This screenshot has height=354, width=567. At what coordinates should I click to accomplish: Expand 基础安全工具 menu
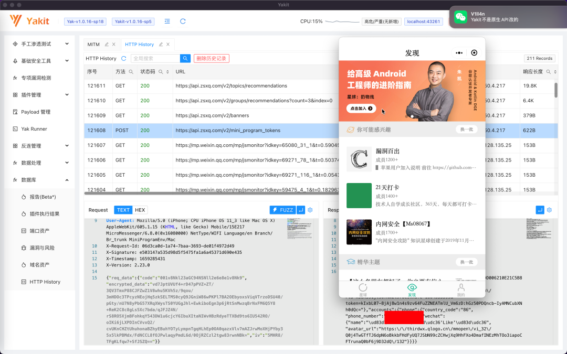pos(40,61)
